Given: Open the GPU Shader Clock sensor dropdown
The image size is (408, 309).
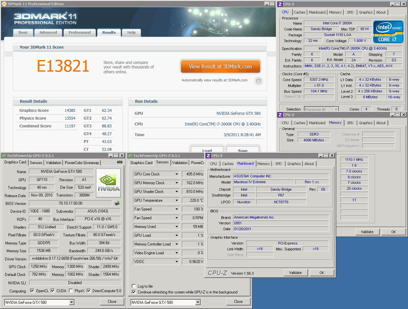Looking at the screenshot, I should pos(177,192).
